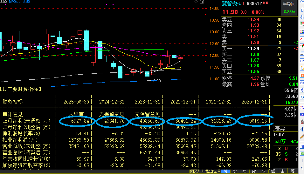Click the MA250: 9.98 indicator label
The width and height of the screenshot is (304, 174).
20,2
